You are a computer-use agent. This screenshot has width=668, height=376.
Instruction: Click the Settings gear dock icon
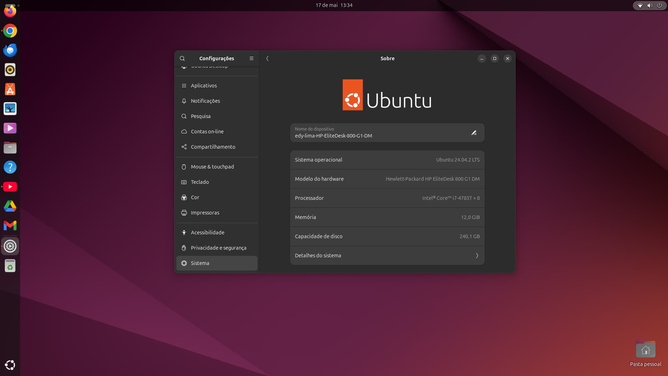tap(10, 246)
